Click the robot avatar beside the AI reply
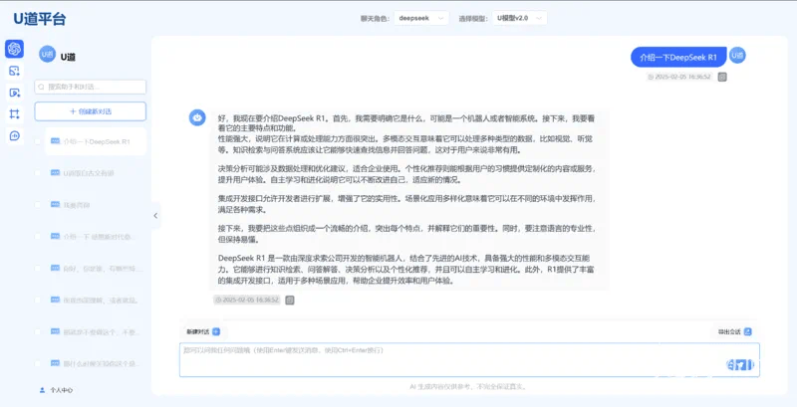Screen dimensions: 797x407 [197, 117]
